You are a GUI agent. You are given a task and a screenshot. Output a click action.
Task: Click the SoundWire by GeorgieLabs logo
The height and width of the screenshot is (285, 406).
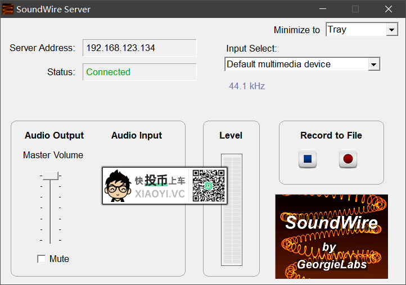pos(331,236)
